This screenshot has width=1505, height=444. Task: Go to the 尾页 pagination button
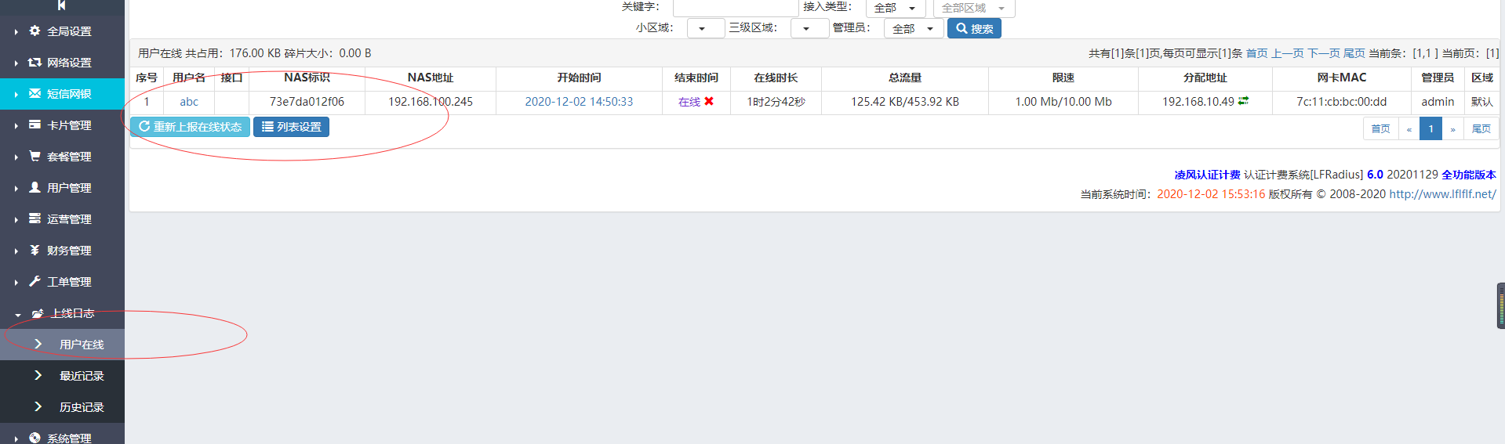pos(1481,129)
